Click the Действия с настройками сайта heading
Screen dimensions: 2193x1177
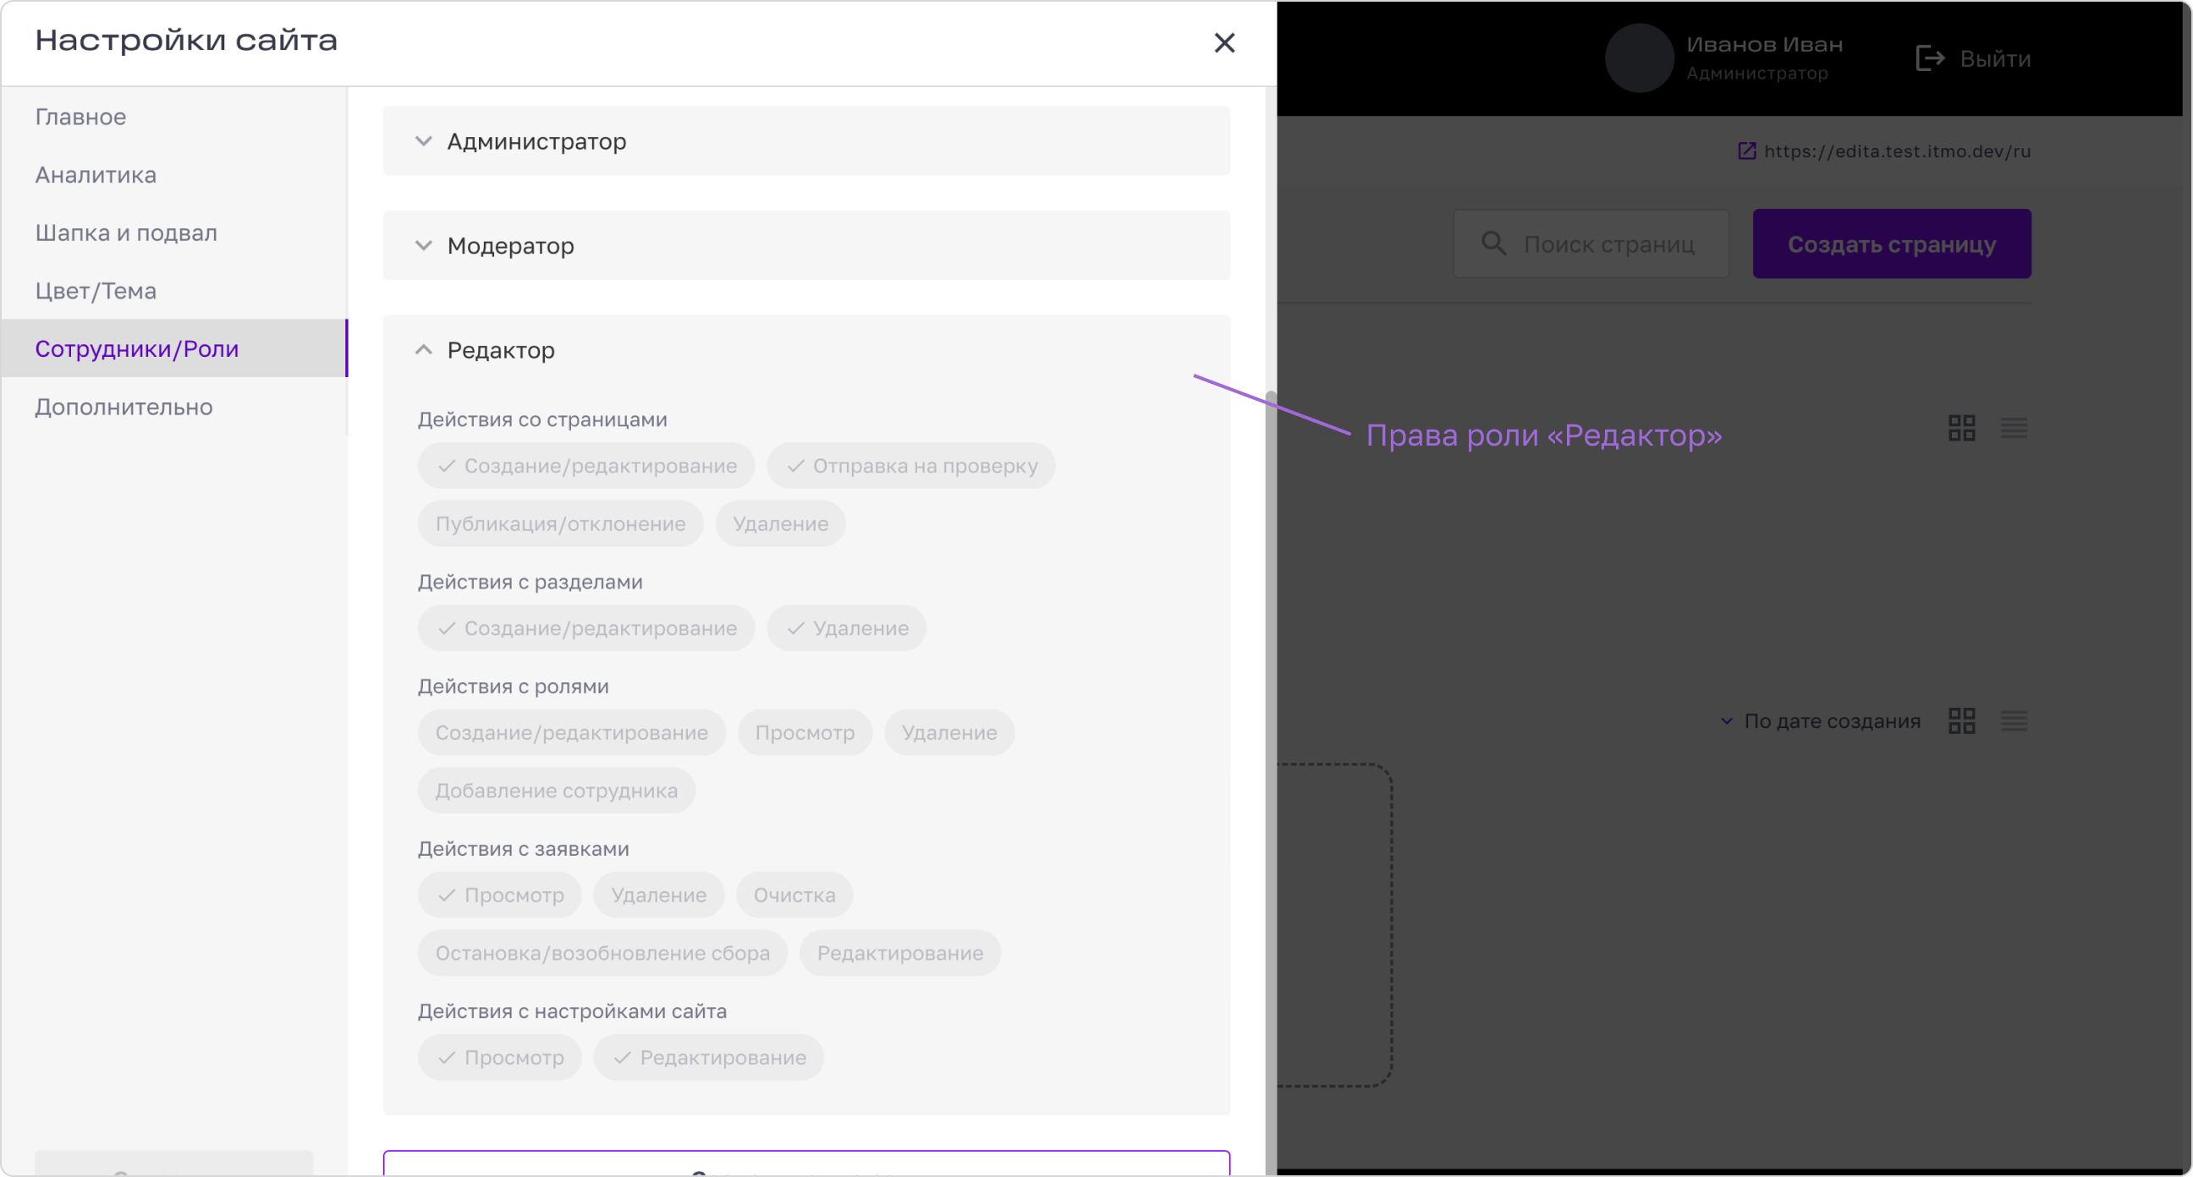571,1011
